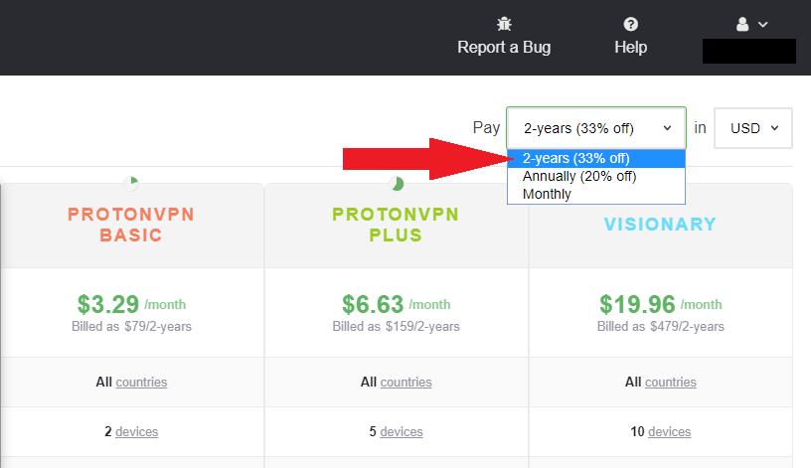Select the PROTONVPN PLUS plan heading
Viewport: 811px width, 468px height.
(396, 225)
